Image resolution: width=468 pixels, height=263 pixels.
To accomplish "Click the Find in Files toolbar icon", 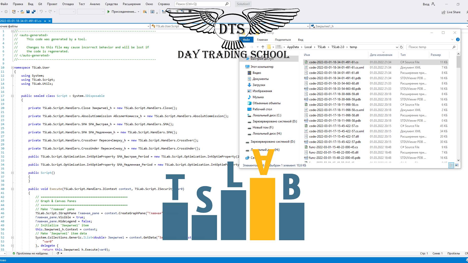I will point(145,12).
